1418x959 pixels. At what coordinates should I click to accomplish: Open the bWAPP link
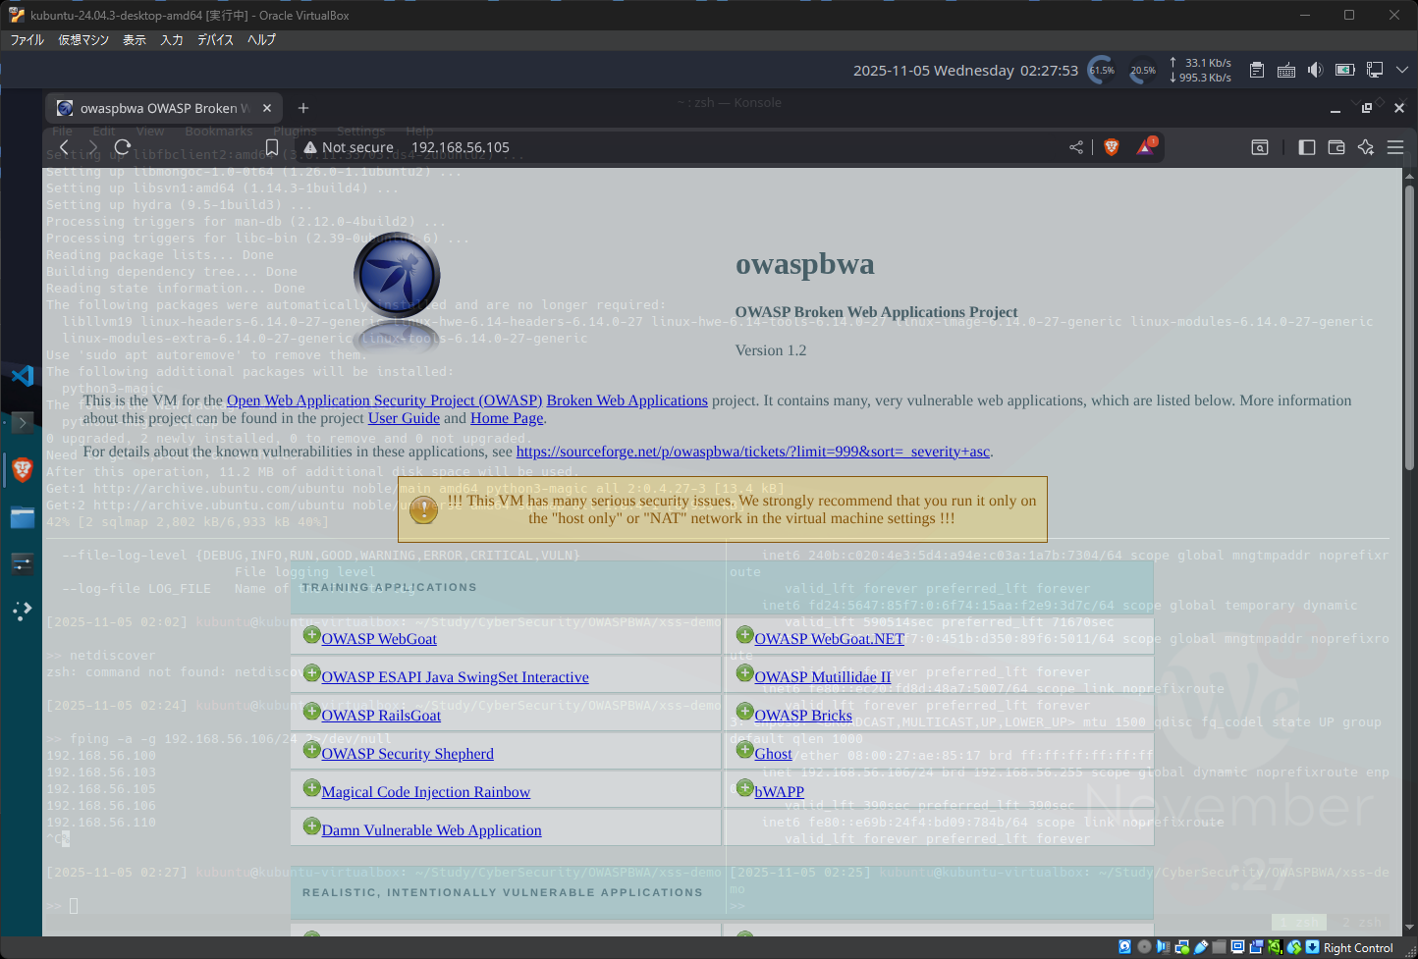[780, 792]
